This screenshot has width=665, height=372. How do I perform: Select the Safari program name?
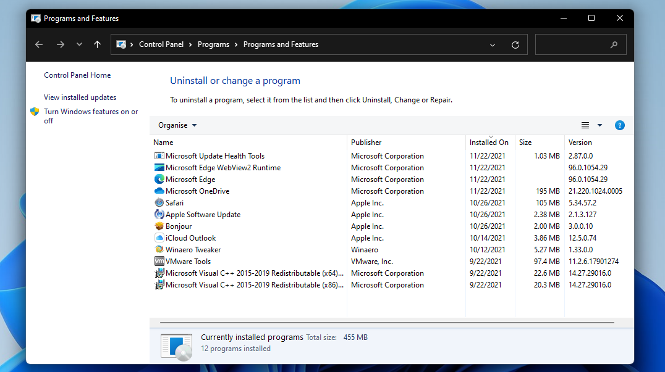coord(174,203)
